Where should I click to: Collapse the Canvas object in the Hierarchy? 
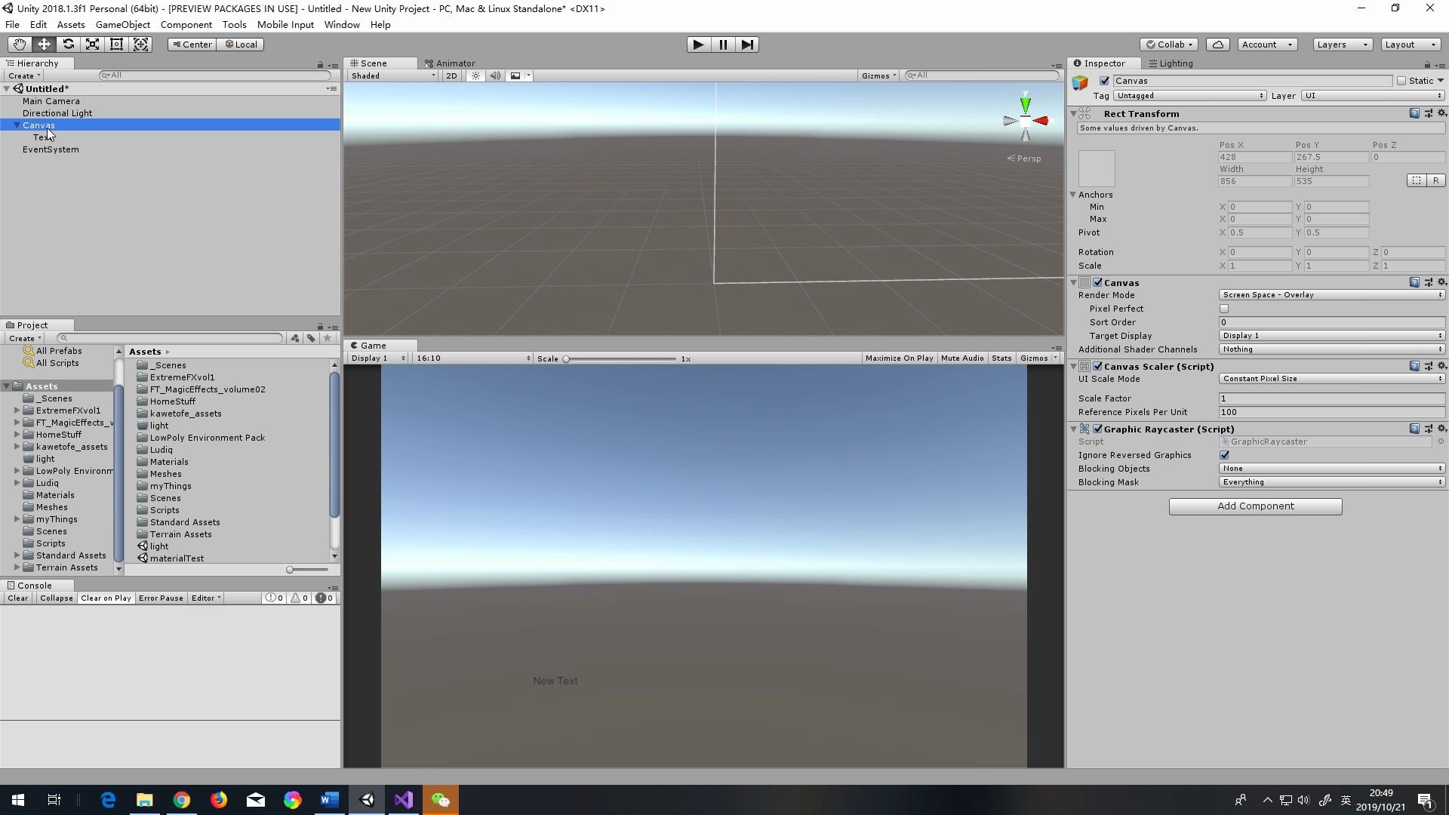[x=16, y=125]
